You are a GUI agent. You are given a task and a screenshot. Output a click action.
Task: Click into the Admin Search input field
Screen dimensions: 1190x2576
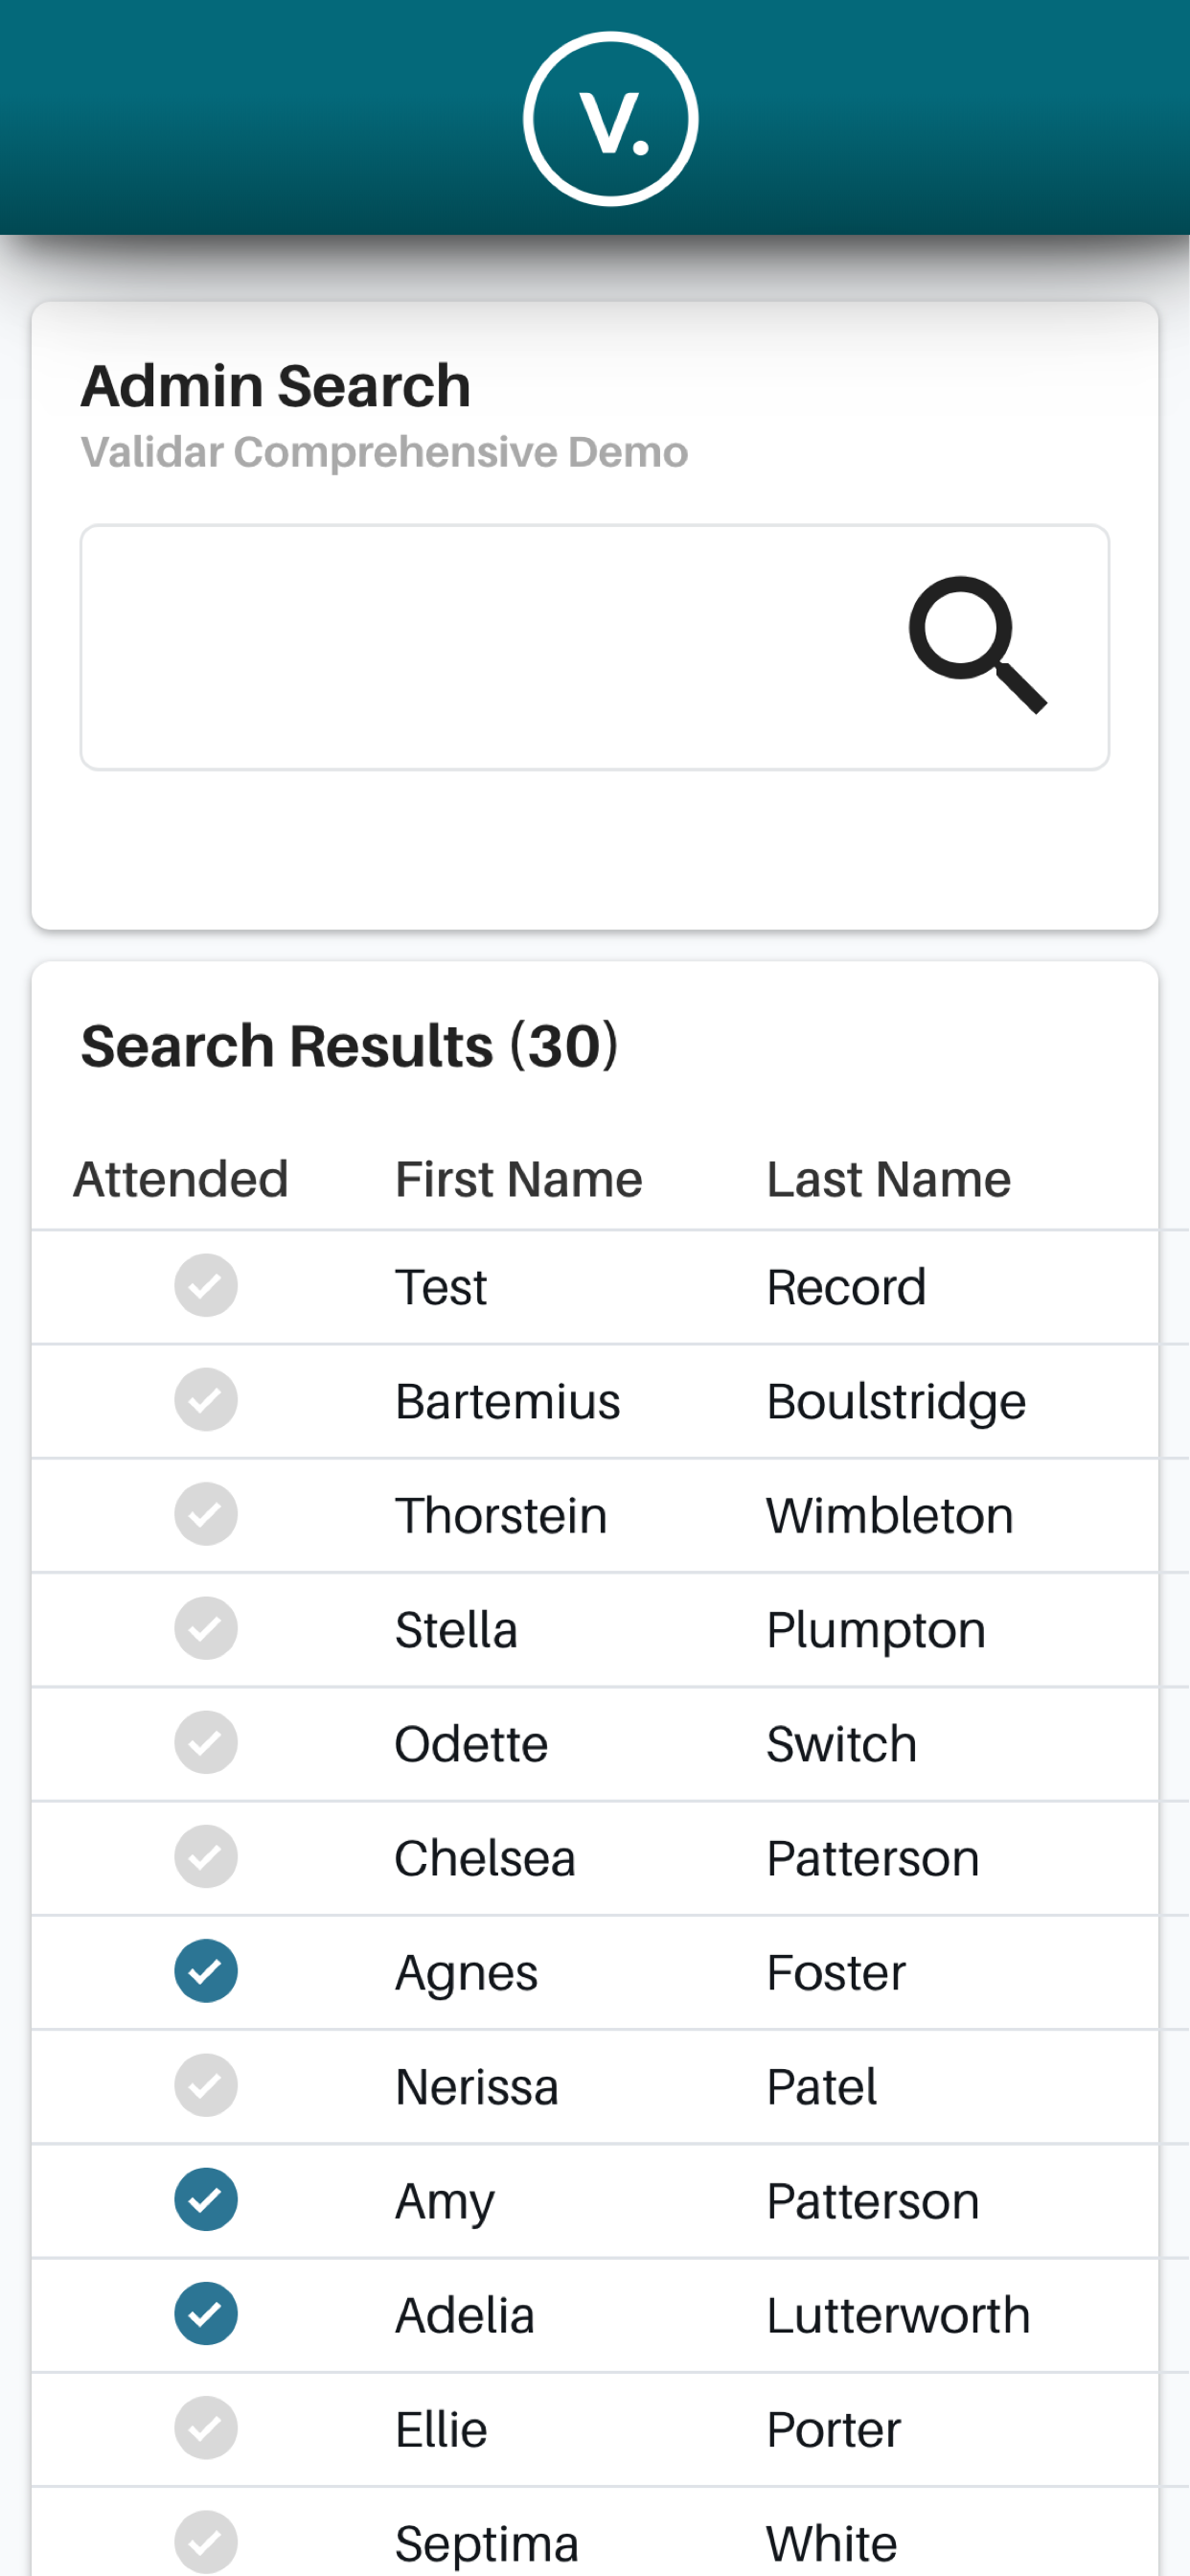(480, 647)
